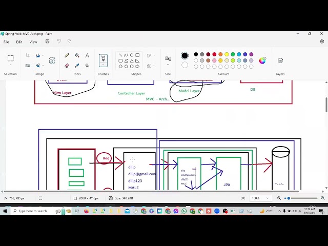Open WhatsApp from the taskbar
This screenshot has width=328, height=246.
(184, 211)
